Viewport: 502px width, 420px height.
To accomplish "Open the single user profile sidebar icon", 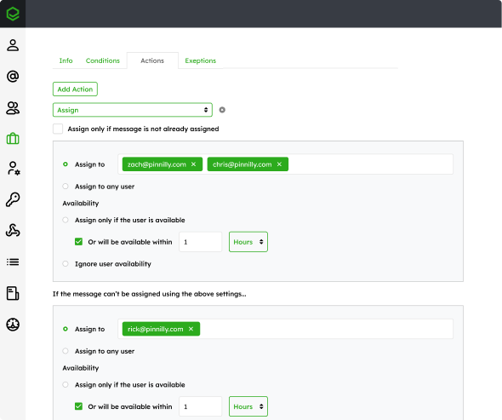I will [x=13, y=45].
